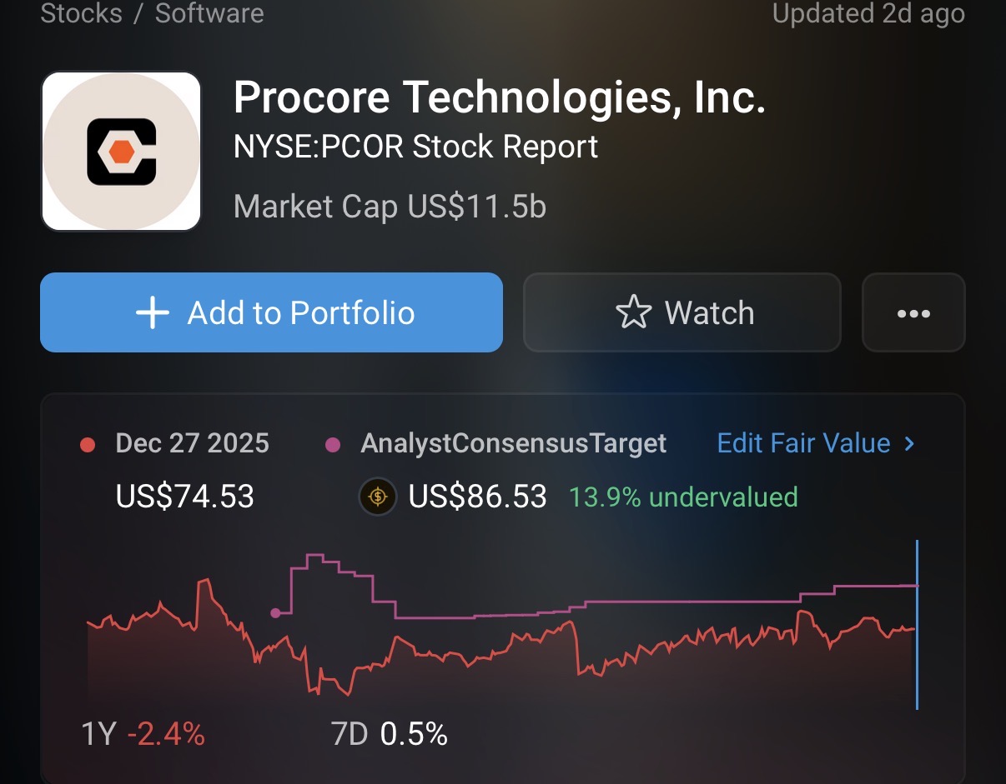Viewport: 1006px width, 784px height.
Task: Click the blue vertical chart marker line
Action: click(917, 625)
